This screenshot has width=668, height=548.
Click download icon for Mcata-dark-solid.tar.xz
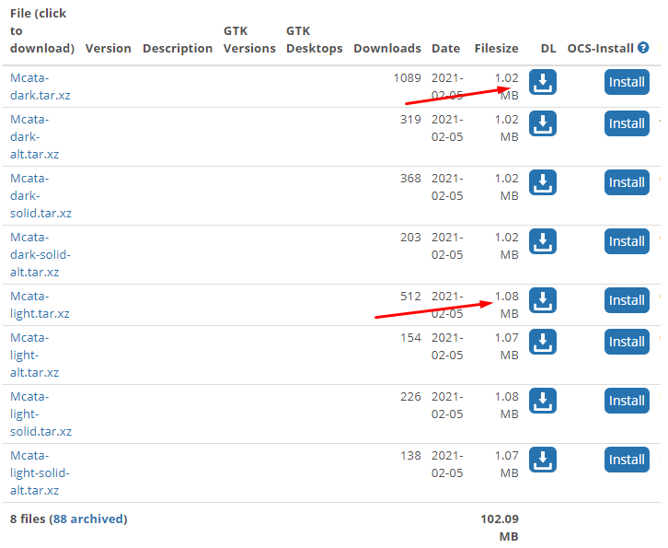tap(543, 182)
